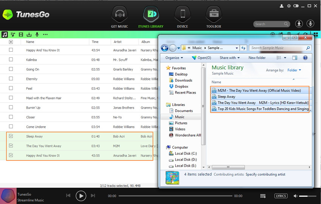
Task: Open the Share with dropdown
Action: pos(230,58)
